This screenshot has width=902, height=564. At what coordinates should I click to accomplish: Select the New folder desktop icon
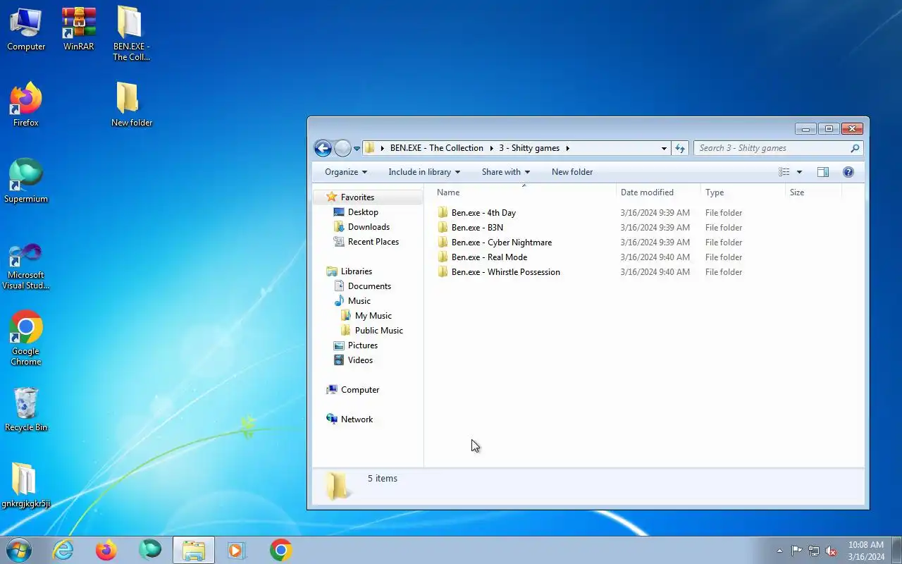(131, 104)
